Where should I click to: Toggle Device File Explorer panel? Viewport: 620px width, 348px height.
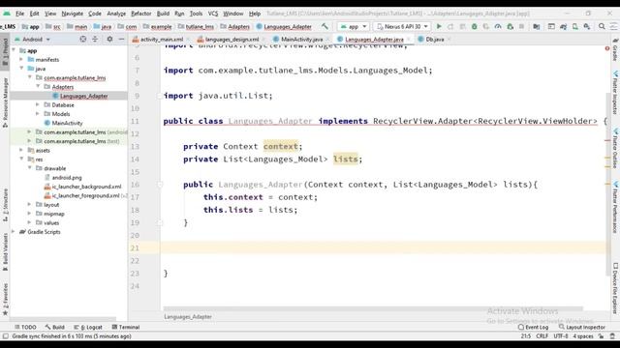(x=615, y=289)
